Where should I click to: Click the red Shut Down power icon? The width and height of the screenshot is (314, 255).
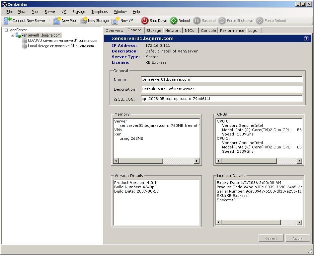pyautogui.click(x=145, y=21)
